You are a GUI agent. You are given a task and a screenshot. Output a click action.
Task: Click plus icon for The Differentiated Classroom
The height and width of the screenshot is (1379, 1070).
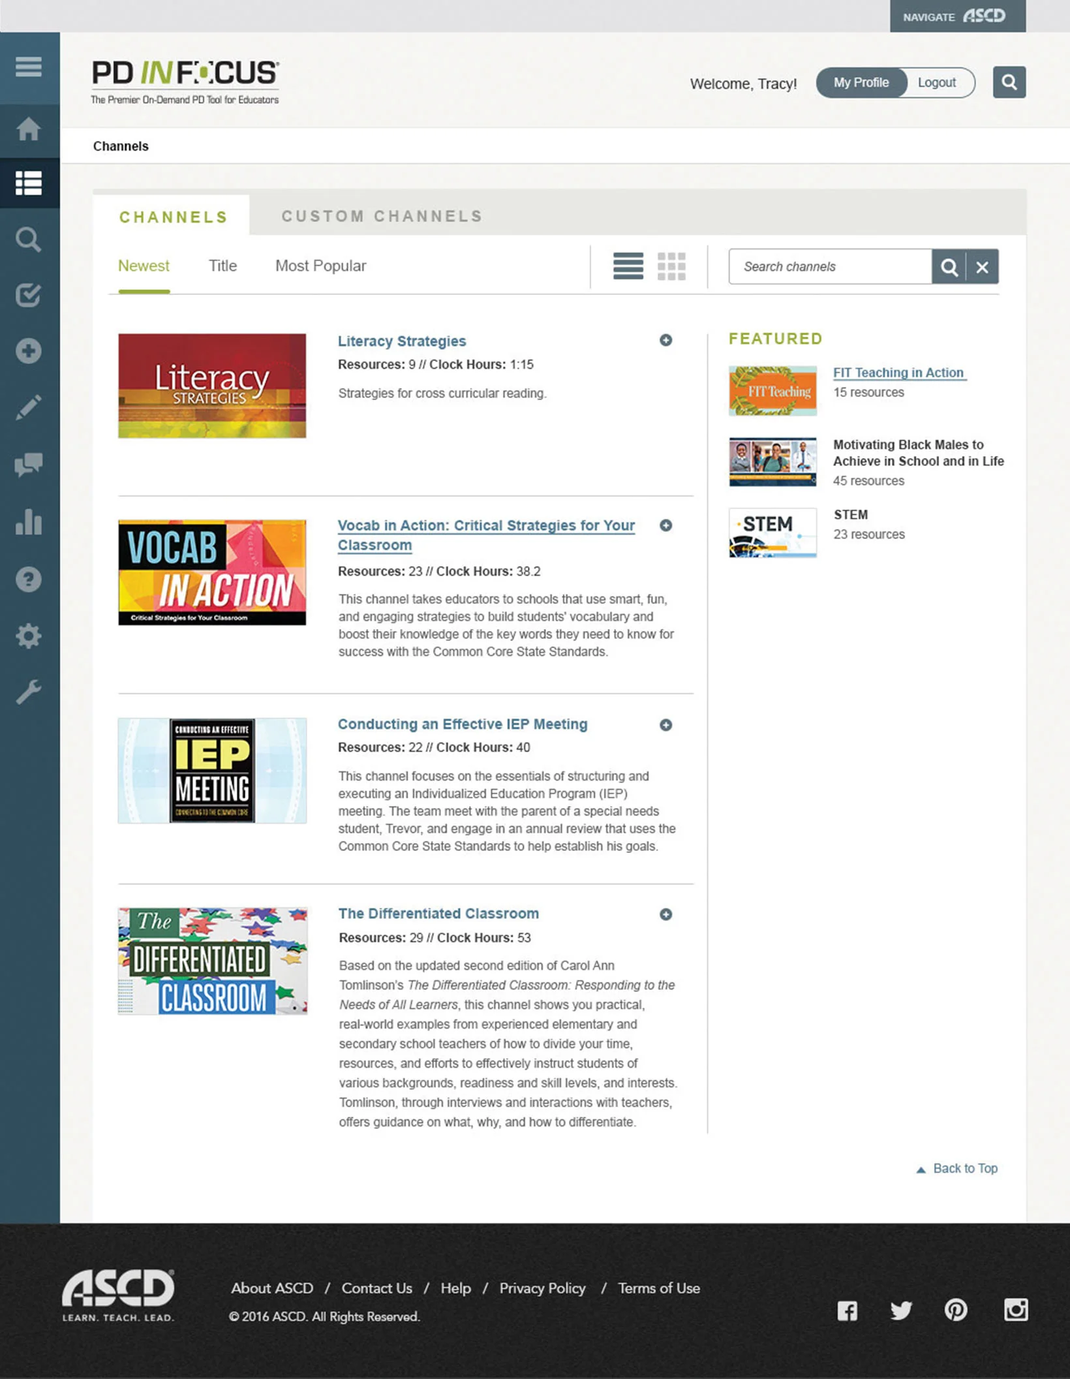click(x=665, y=914)
